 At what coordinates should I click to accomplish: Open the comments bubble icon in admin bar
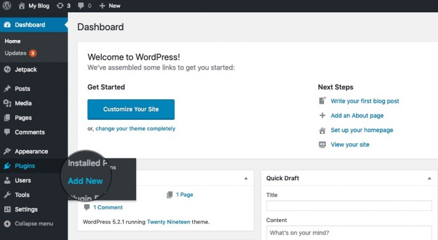coord(80,6)
